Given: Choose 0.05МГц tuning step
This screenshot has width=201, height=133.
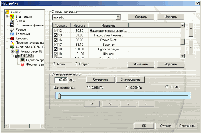Looking at the screenshot, I should pyautogui.click(x=127, y=87).
